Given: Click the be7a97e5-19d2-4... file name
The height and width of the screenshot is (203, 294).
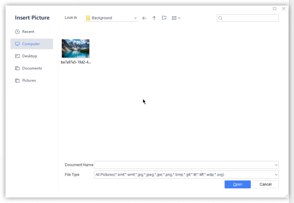Looking at the screenshot, I should [76, 62].
